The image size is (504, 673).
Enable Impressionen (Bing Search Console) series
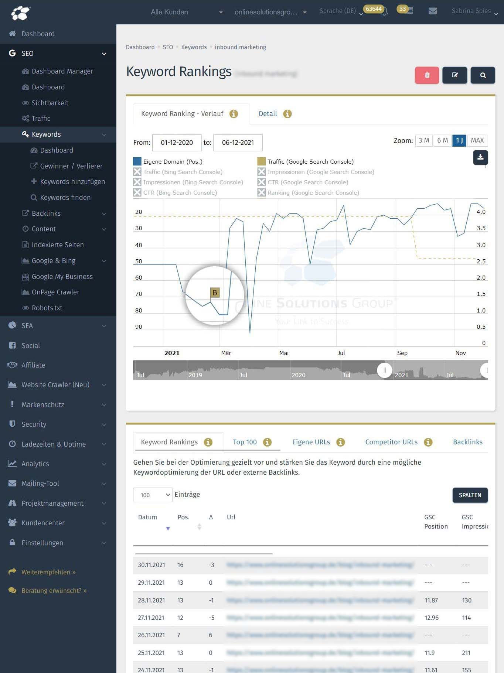click(188, 182)
